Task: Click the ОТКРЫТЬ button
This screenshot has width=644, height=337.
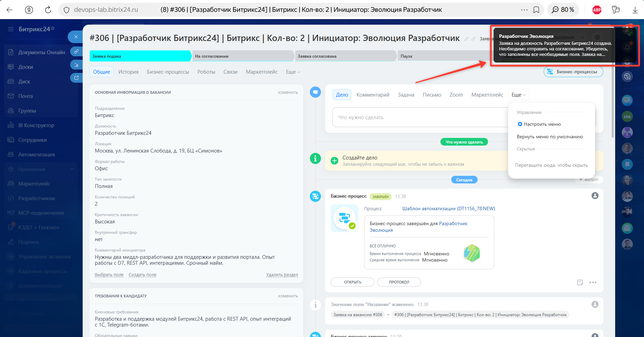Action: tap(353, 282)
